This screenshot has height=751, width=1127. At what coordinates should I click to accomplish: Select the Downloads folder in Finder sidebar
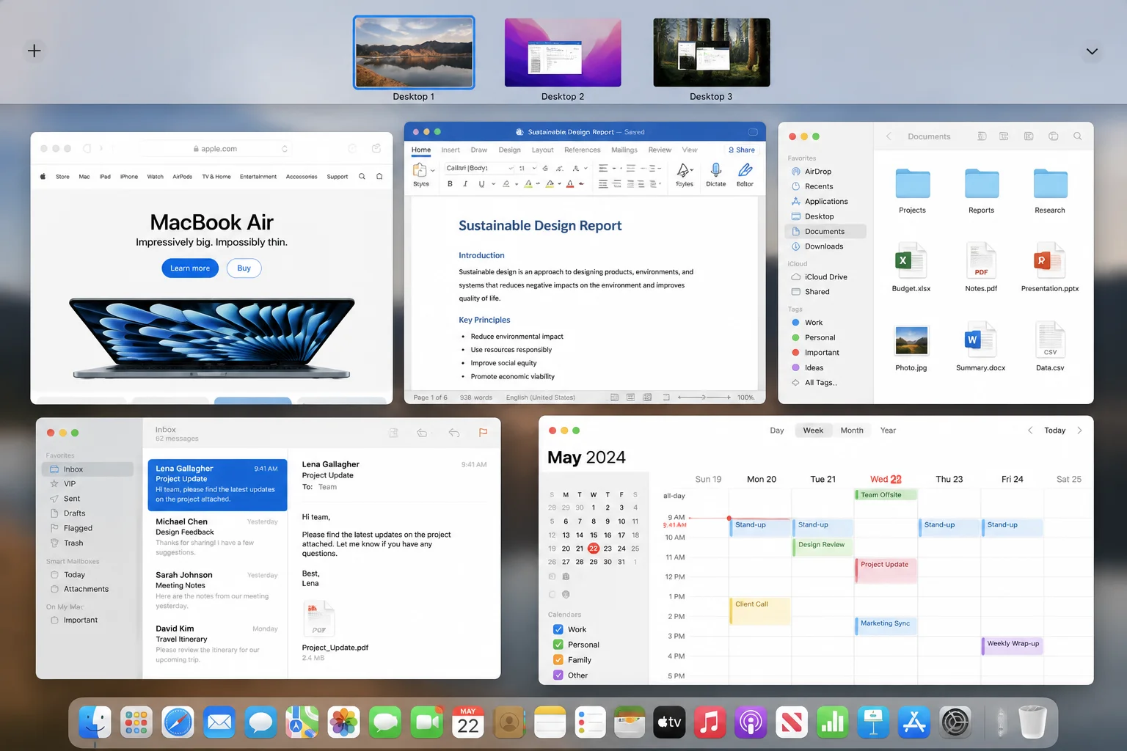pyautogui.click(x=825, y=246)
